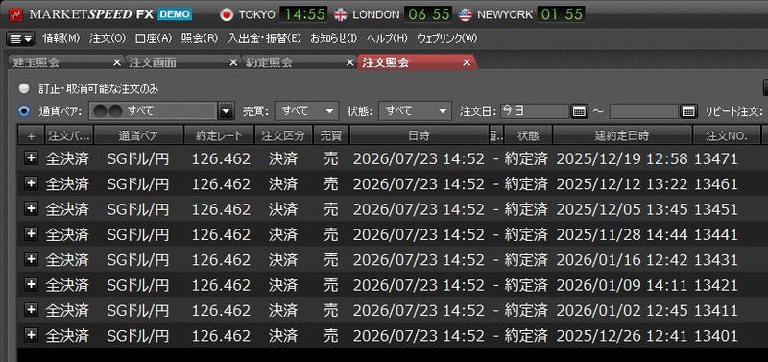The image size is (768, 362).
Task: Open the ウェブリンク(W) menu
Action: click(x=446, y=38)
